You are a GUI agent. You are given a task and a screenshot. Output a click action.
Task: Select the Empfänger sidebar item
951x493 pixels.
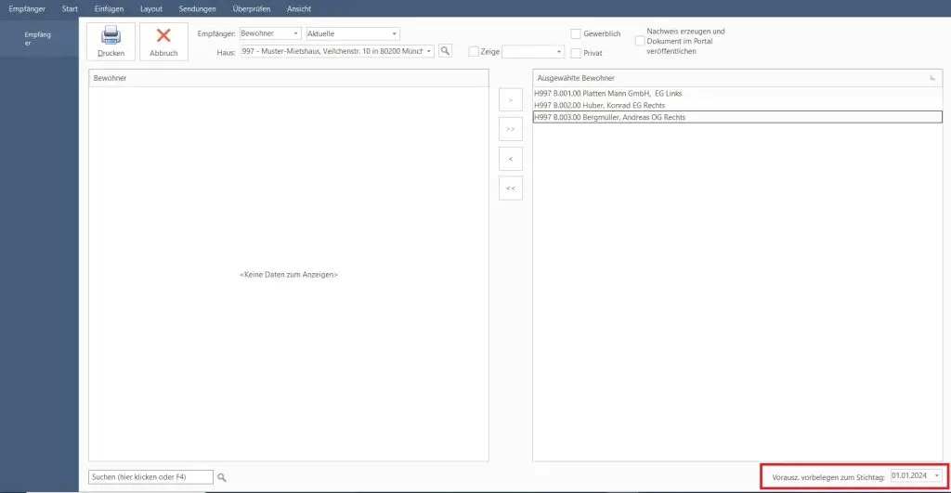(x=37, y=39)
